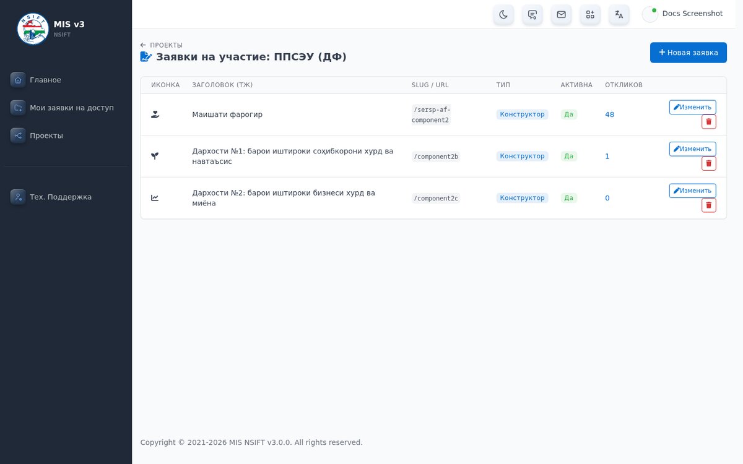Image resolution: width=743 pixels, height=464 pixels.
Task: Open response count 1 for /component2b
Action: click(x=607, y=157)
